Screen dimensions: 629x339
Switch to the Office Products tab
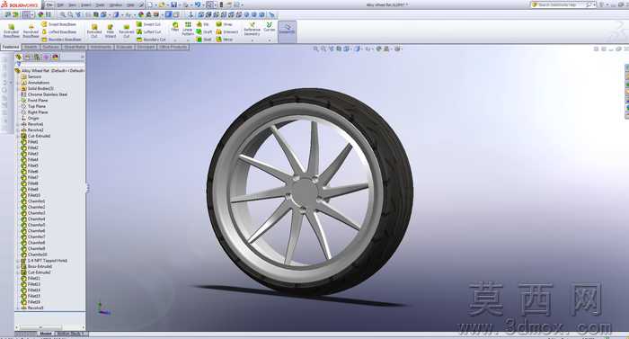coord(173,47)
